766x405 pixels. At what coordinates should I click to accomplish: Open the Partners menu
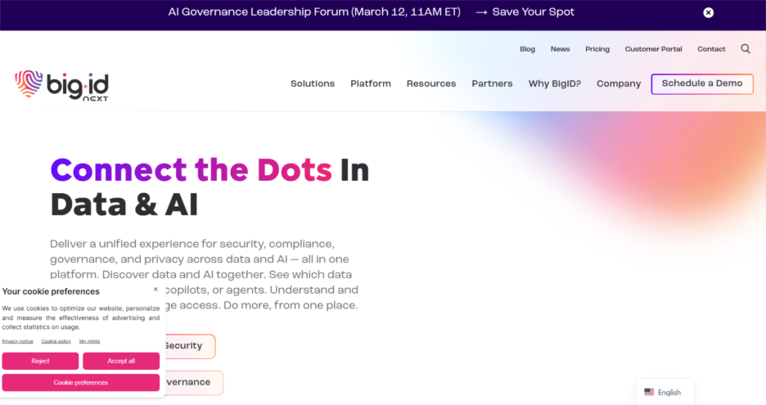492,83
